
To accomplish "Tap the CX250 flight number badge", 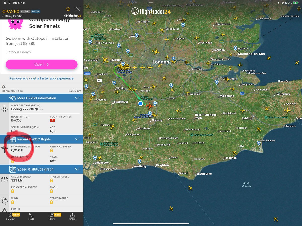I will point(25,12).
